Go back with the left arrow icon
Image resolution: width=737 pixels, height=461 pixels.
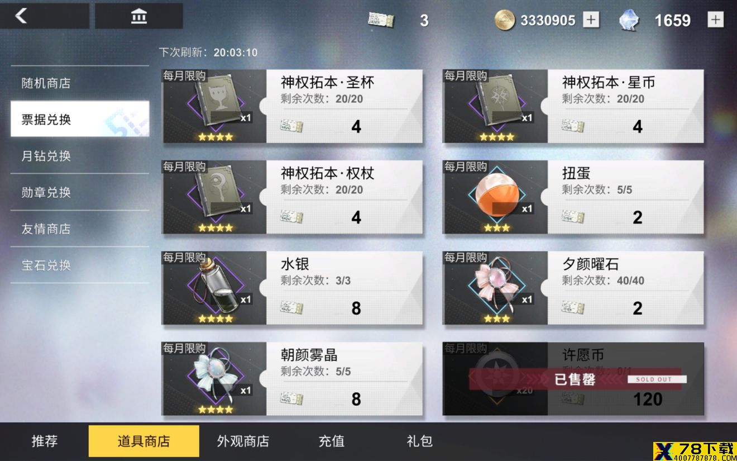[x=21, y=16]
